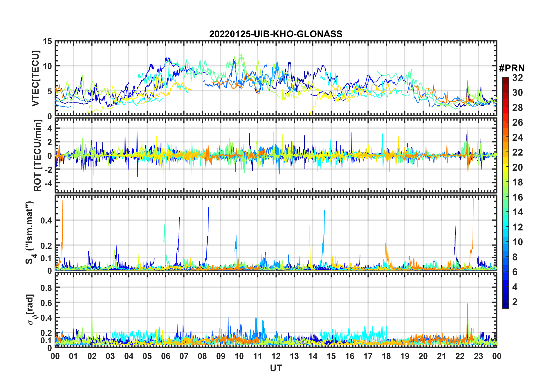552x386 pixels.
Task: Click the plot title 20220125-UiB-KHO-GLONASS
Action: pyautogui.click(x=276, y=34)
